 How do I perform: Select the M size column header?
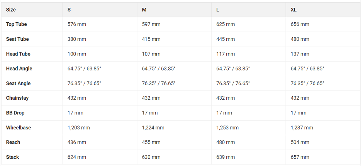[144, 10]
